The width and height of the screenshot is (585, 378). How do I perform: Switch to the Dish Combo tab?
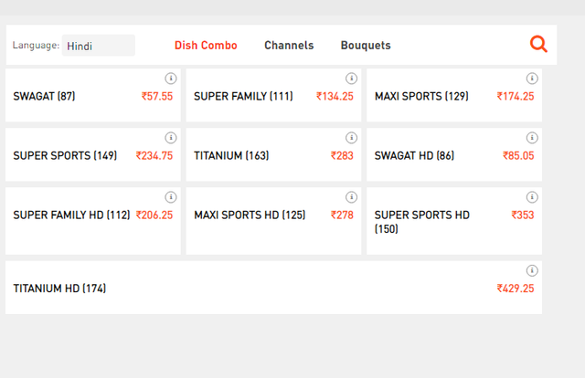(206, 45)
